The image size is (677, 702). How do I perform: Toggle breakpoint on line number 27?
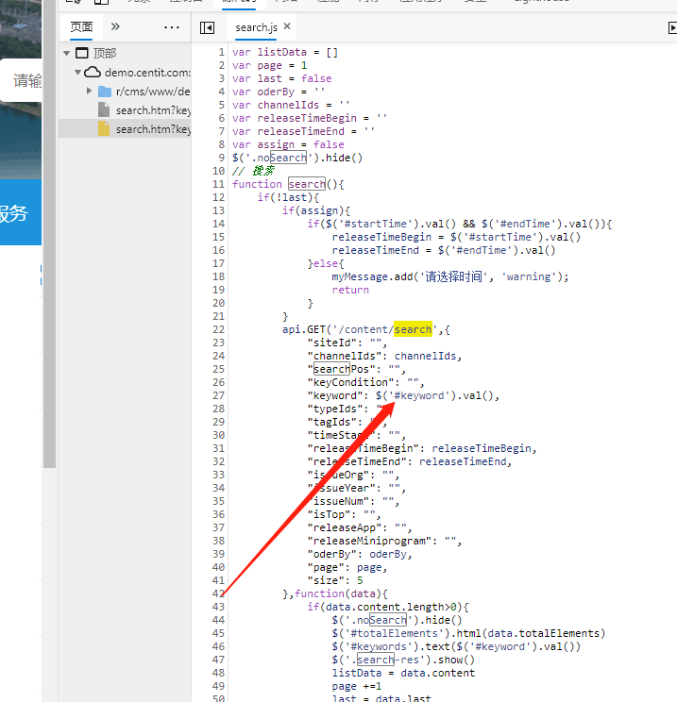[x=218, y=395]
